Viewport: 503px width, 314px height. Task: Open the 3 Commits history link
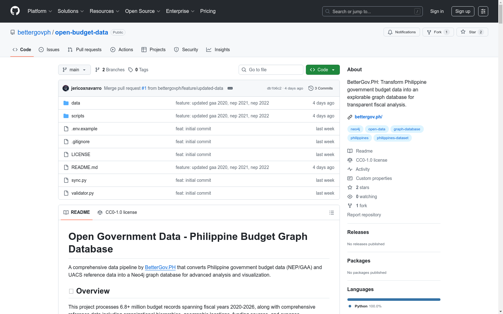coord(321,88)
